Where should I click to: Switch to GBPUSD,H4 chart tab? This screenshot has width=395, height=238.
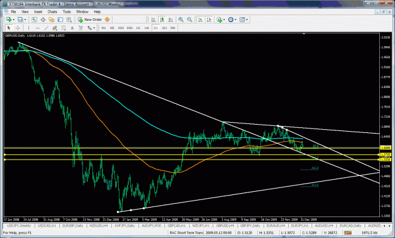pos(225,225)
